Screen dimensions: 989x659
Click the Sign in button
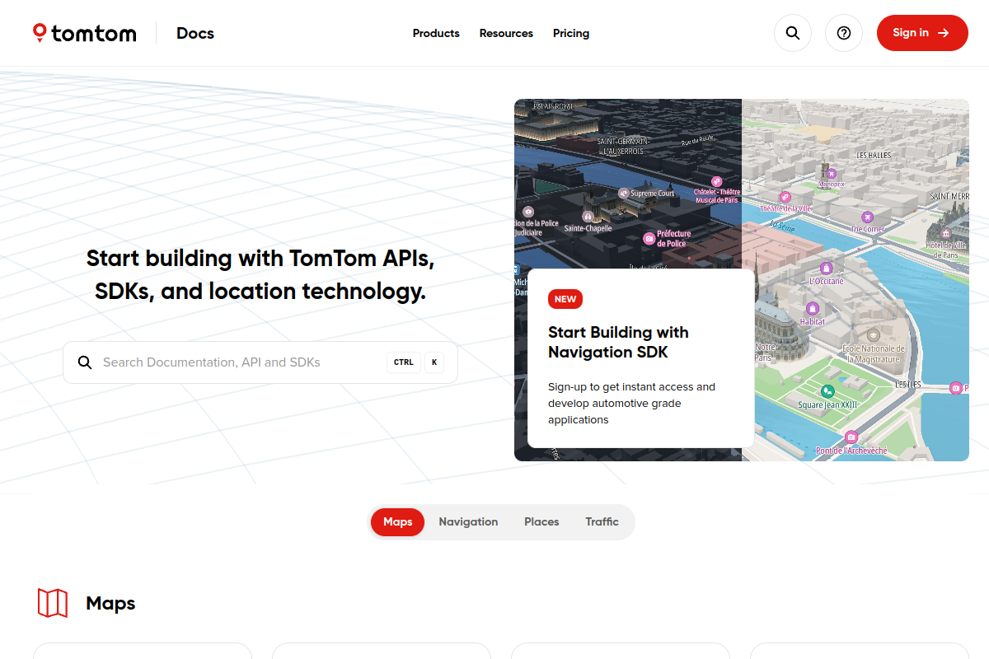click(x=922, y=33)
